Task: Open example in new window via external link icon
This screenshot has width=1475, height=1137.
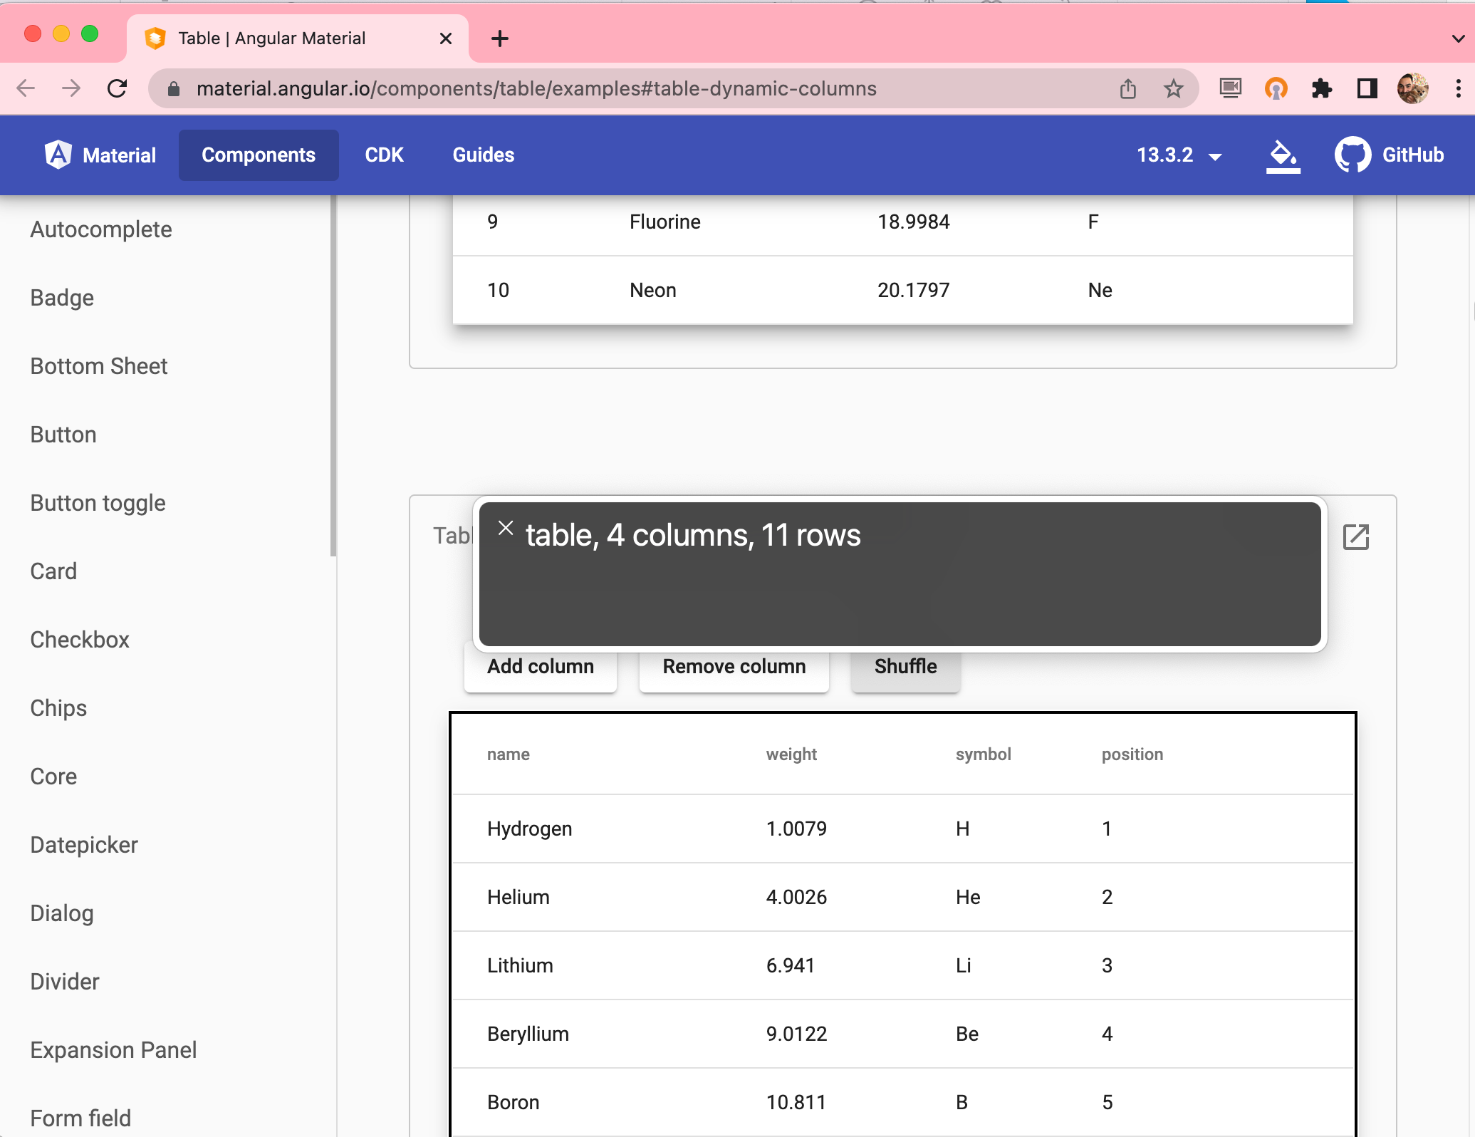Action: pyautogui.click(x=1356, y=537)
